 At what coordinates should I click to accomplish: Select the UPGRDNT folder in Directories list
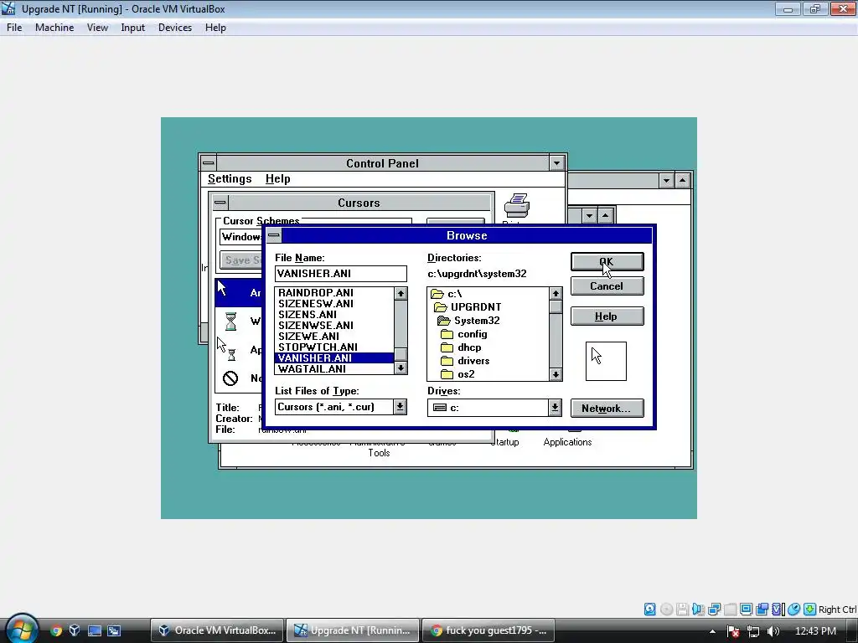(468, 307)
